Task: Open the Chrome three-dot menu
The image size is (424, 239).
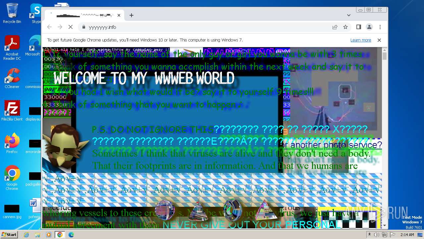Action: click(380, 27)
